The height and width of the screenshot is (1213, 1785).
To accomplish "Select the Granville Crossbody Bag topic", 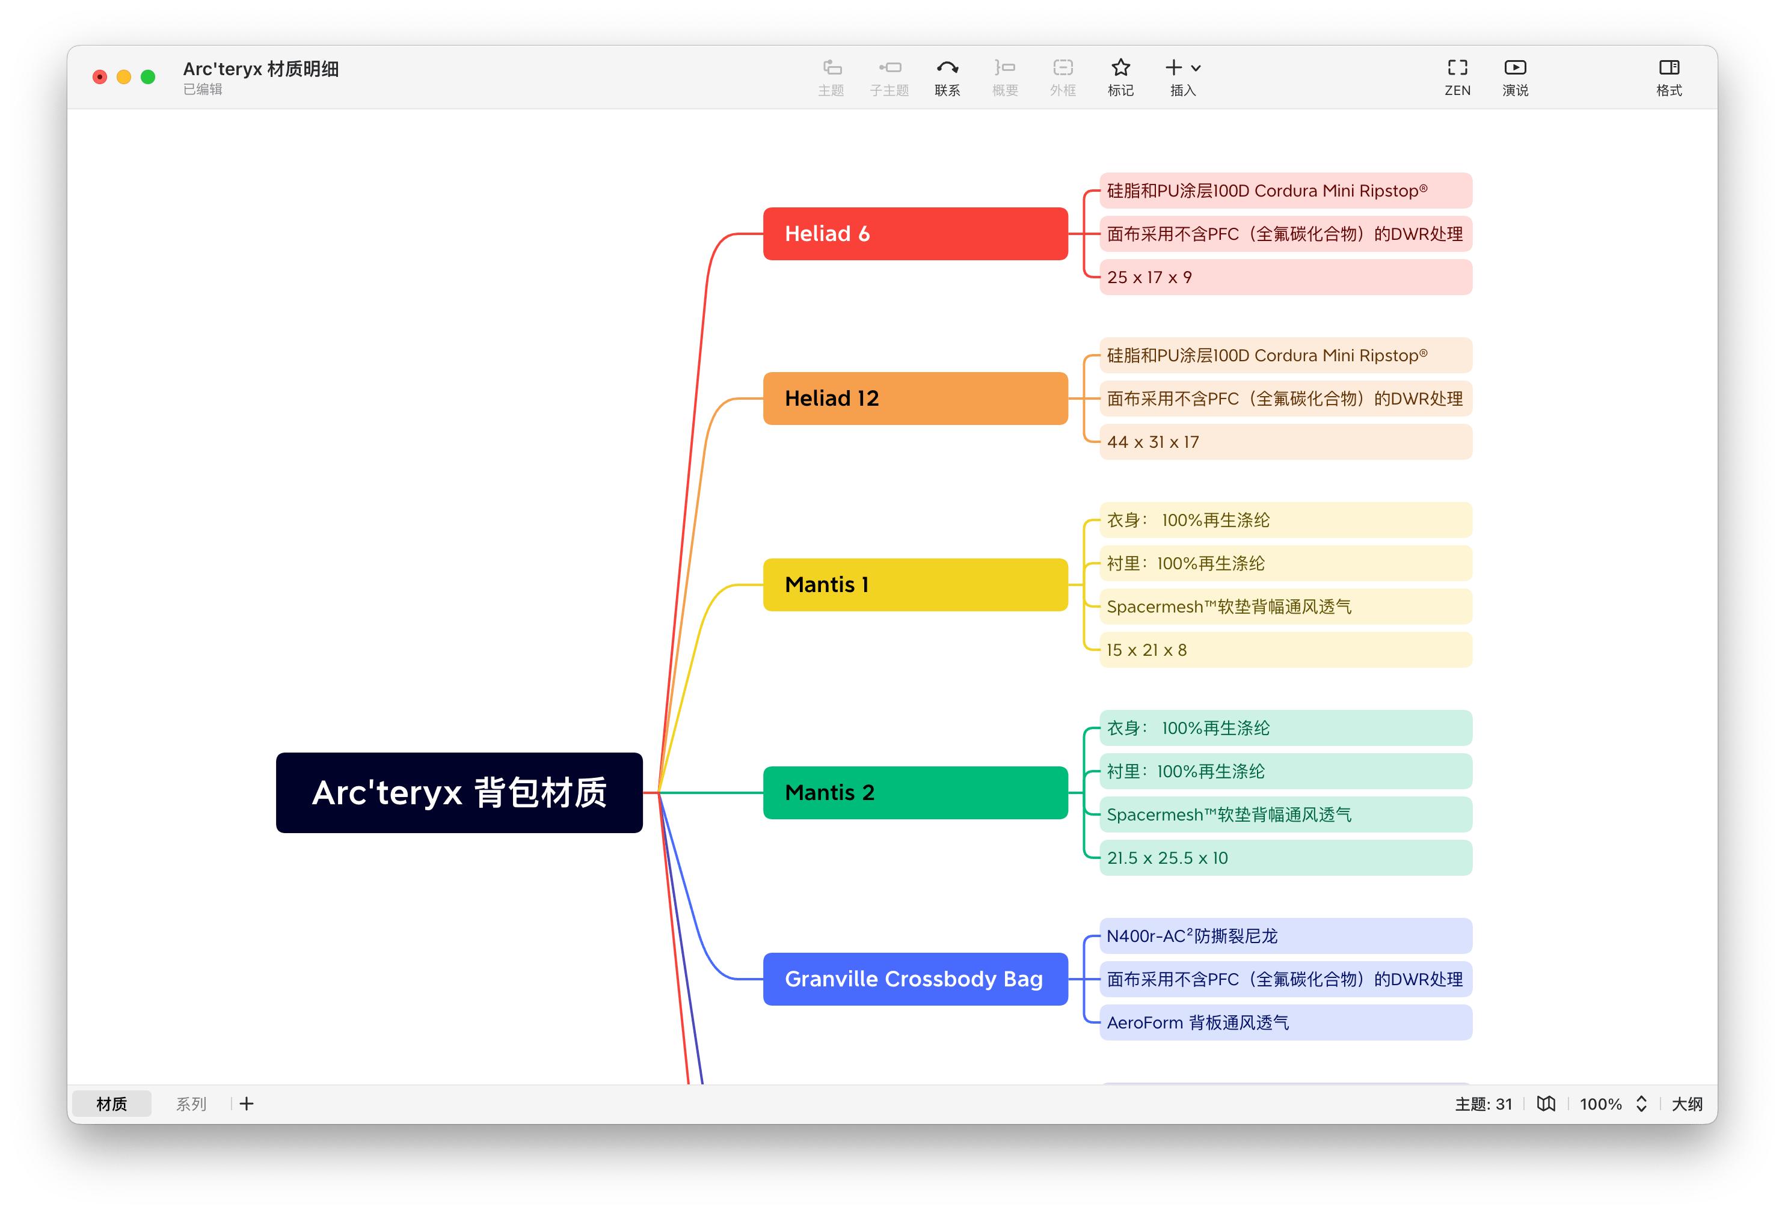I will [x=915, y=979].
